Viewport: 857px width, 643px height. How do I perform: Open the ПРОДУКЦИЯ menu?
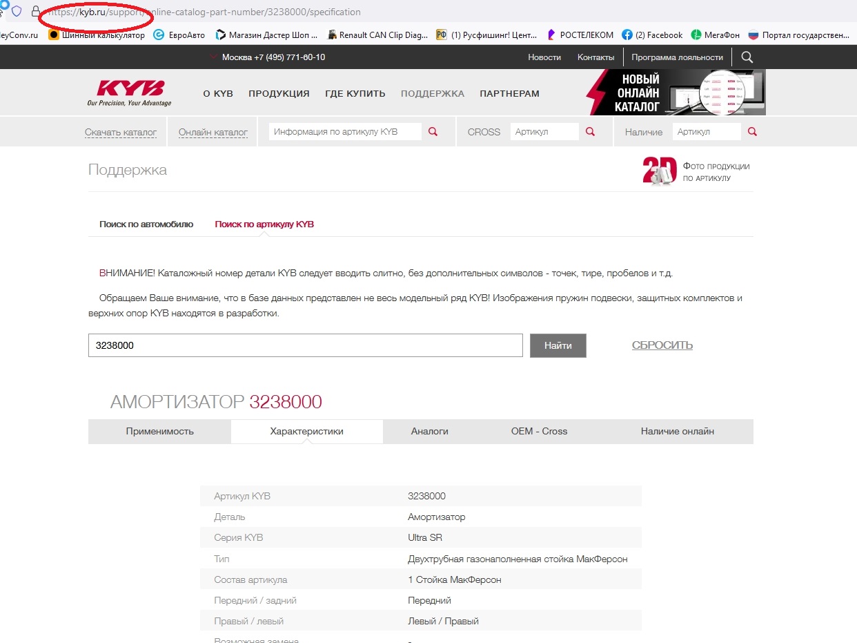point(279,93)
